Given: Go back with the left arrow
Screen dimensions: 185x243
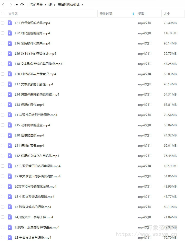Looking at the screenshot, I should pyautogui.click(x=3, y=5).
